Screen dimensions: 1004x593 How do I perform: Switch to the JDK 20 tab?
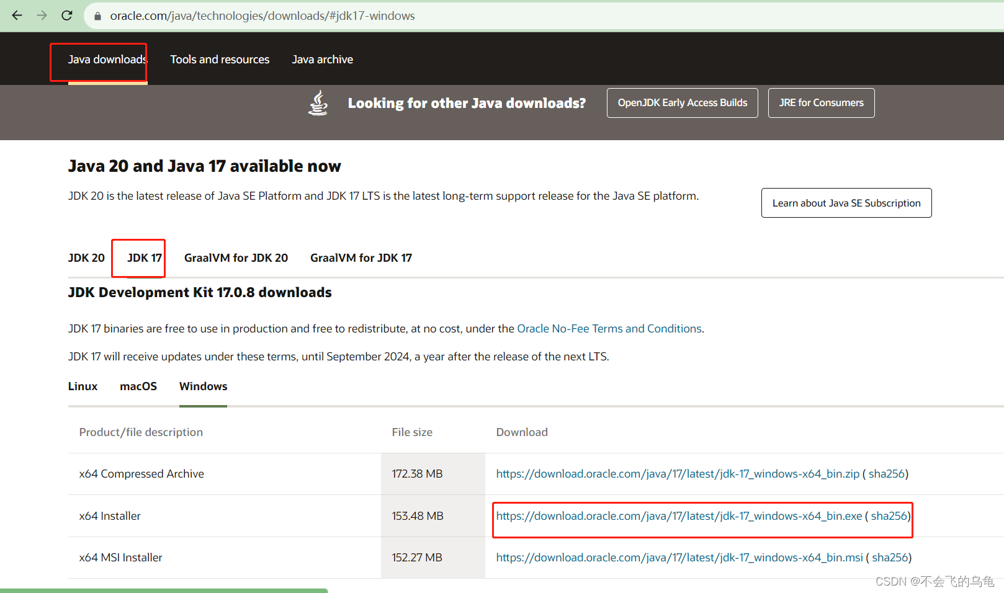coord(86,258)
